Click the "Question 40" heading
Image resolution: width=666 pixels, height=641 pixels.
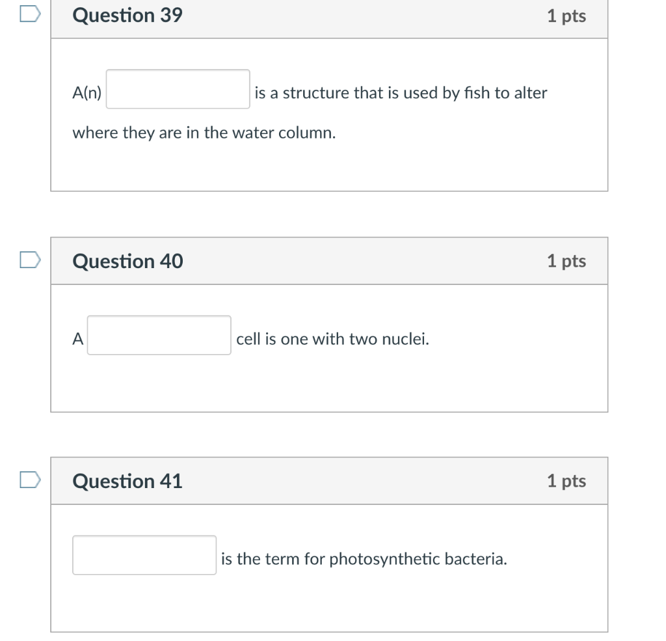pos(127,262)
